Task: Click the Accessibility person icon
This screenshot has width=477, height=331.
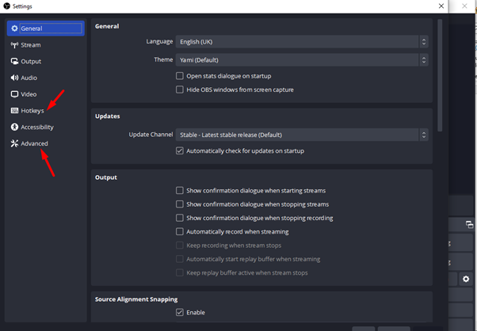Action: tap(14, 127)
